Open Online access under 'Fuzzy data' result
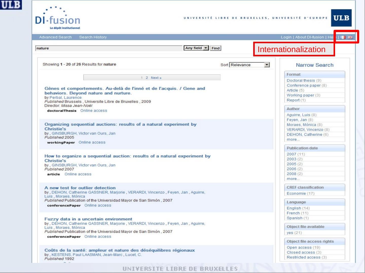This screenshot has height=273, width=365. pyautogui.click(x=98, y=237)
